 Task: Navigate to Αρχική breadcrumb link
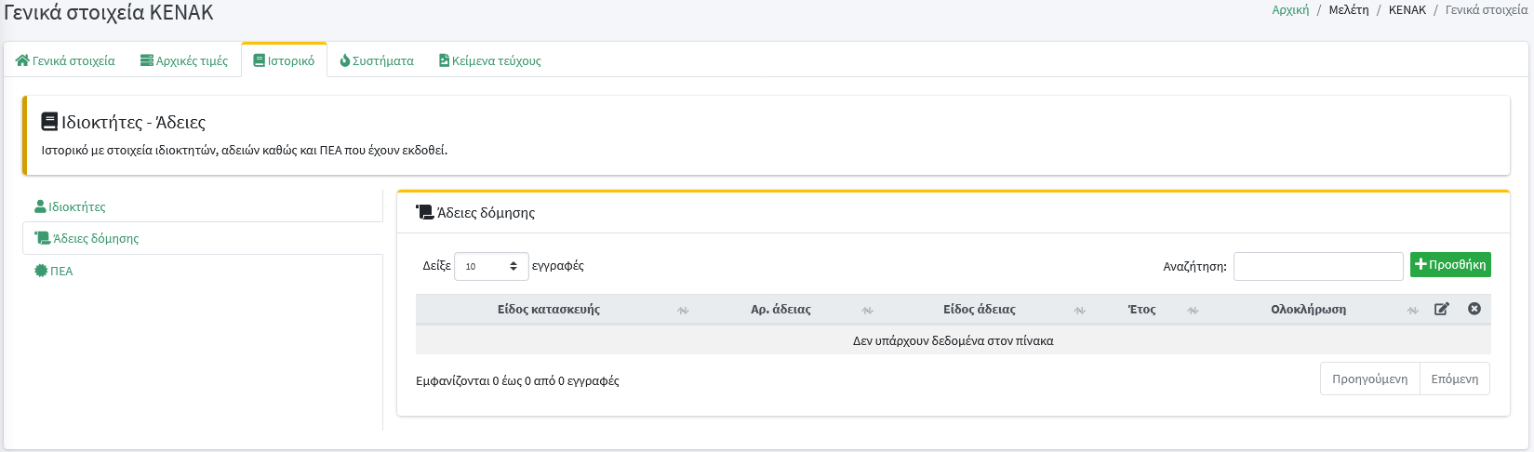pyautogui.click(x=1289, y=10)
